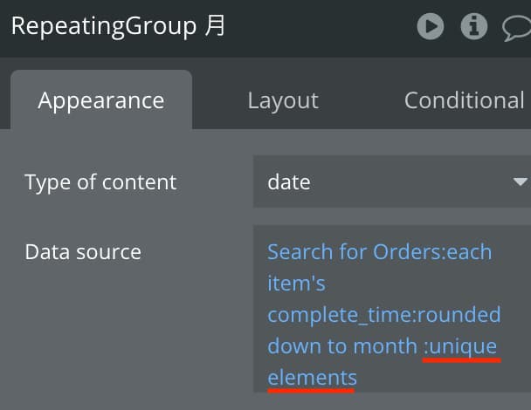Select the 'date' value text
This screenshot has height=410, width=531.
pos(289,182)
